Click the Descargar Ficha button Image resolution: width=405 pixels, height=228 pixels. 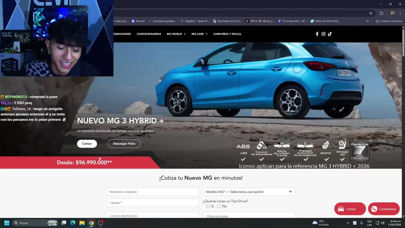point(124,144)
